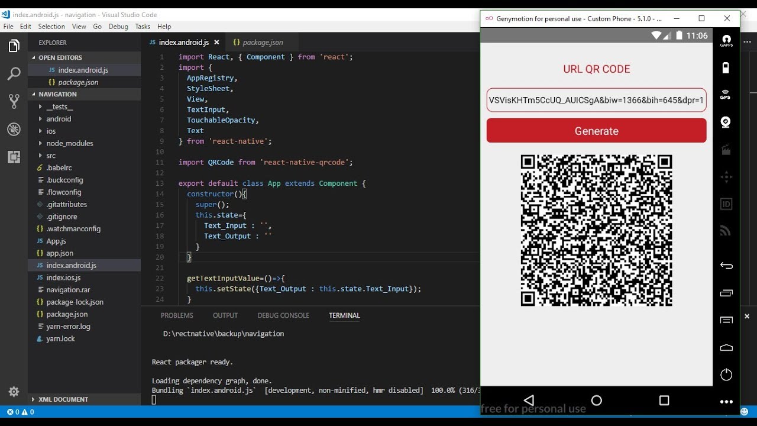Click the Genymotion toolbar Back button
The height and width of the screenshot is (426, 757).
tap(726, 266)
